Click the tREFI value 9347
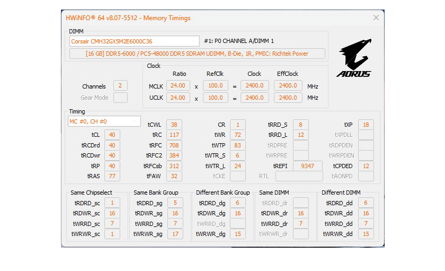This screenshot has width=445, height=271. [x=307, y=166]
